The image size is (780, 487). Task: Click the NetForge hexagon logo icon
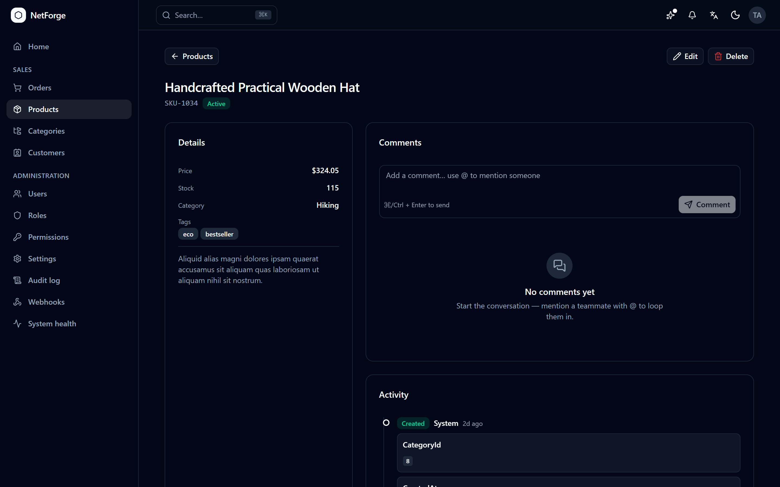pos(18,15)
